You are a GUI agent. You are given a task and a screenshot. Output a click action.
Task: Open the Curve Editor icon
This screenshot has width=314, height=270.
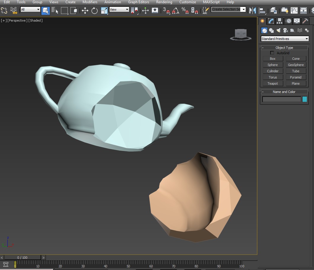coord(294,10)
